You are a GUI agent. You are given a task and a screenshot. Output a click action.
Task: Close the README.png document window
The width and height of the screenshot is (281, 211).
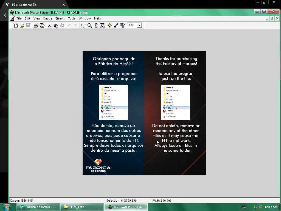(x=277, y=18)
